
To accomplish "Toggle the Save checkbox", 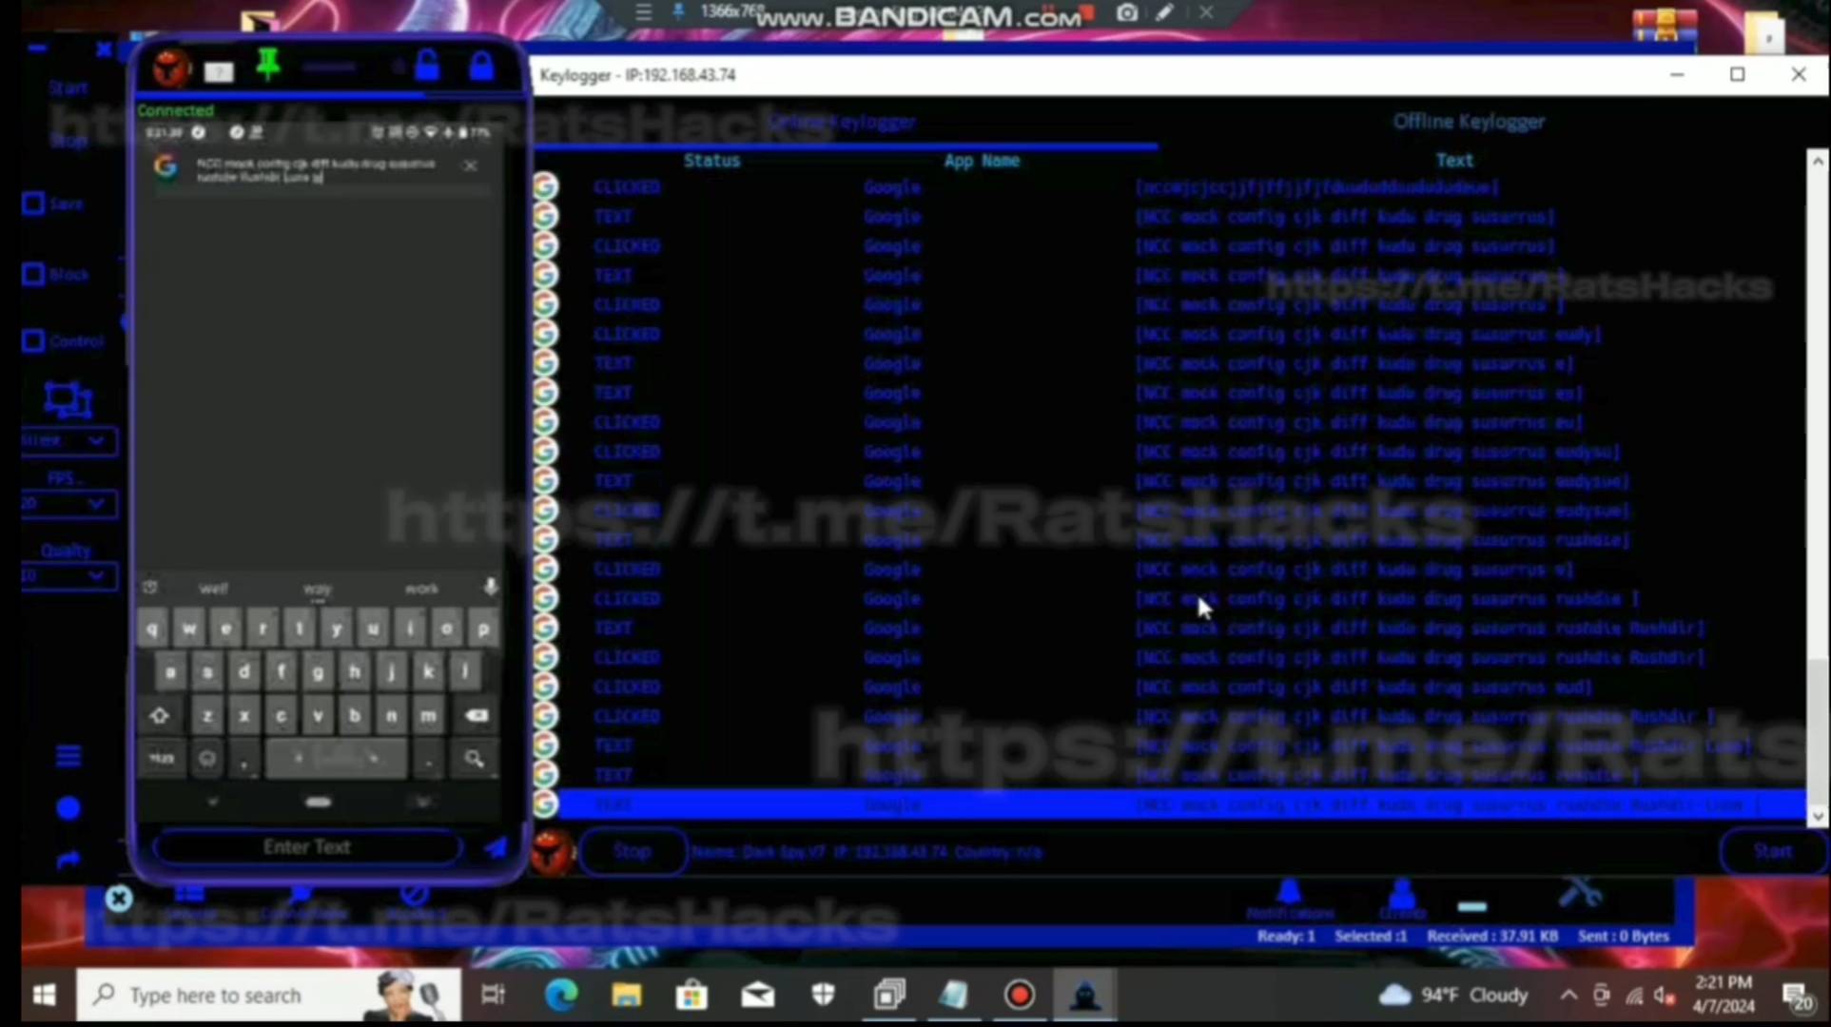I will (34, 203).
